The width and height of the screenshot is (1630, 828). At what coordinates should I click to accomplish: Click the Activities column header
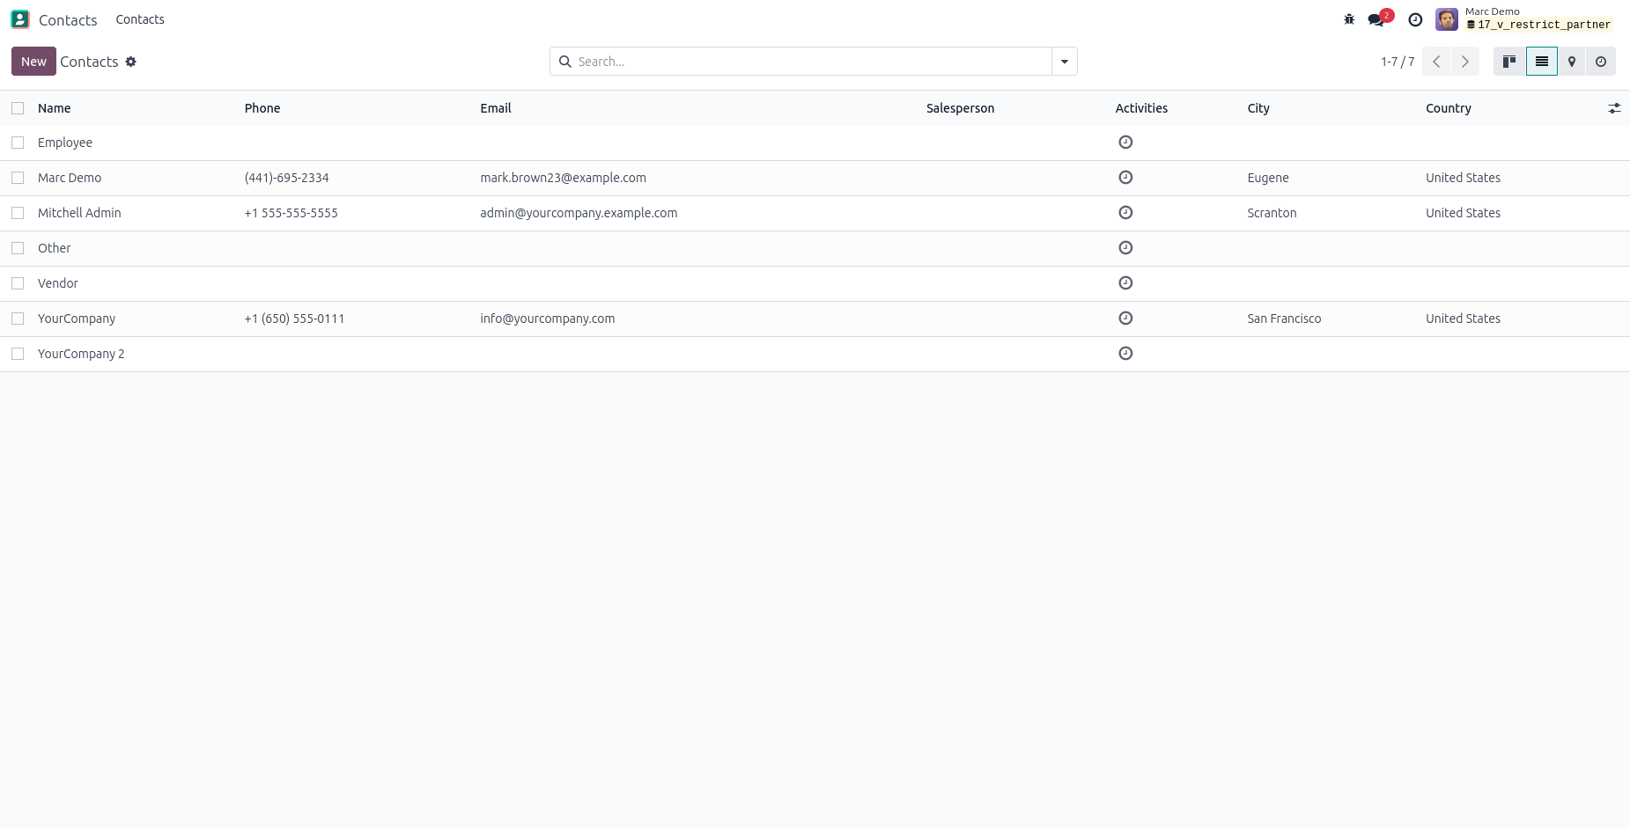(1141, 108)
